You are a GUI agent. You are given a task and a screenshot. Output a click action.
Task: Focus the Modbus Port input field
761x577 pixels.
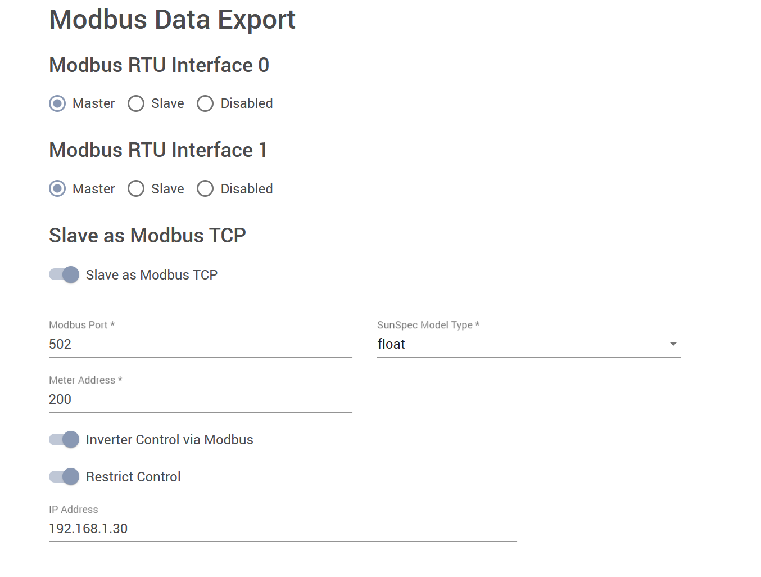tap(200, 344)
